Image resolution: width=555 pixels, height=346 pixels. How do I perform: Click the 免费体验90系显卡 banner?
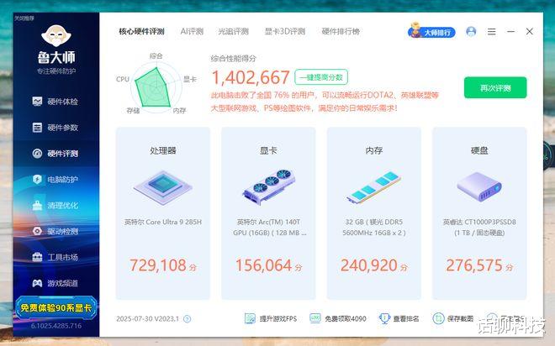pyautogui.click(x=56, y=308)
